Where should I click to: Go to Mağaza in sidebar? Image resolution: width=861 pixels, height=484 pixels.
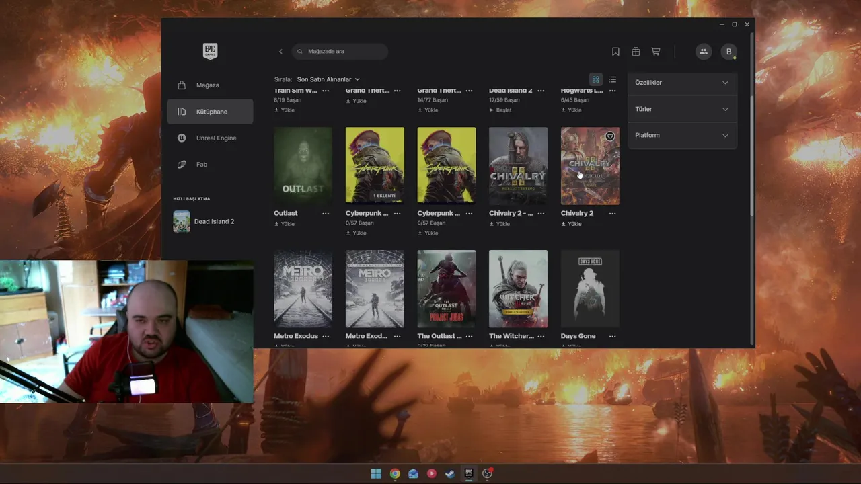[x=210, y=85]
